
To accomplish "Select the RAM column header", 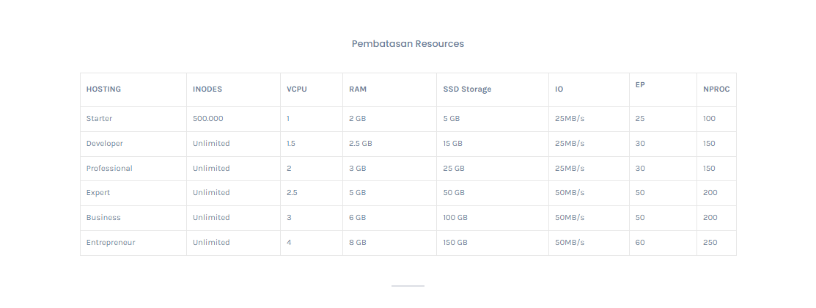I will (x=358, y=89).
